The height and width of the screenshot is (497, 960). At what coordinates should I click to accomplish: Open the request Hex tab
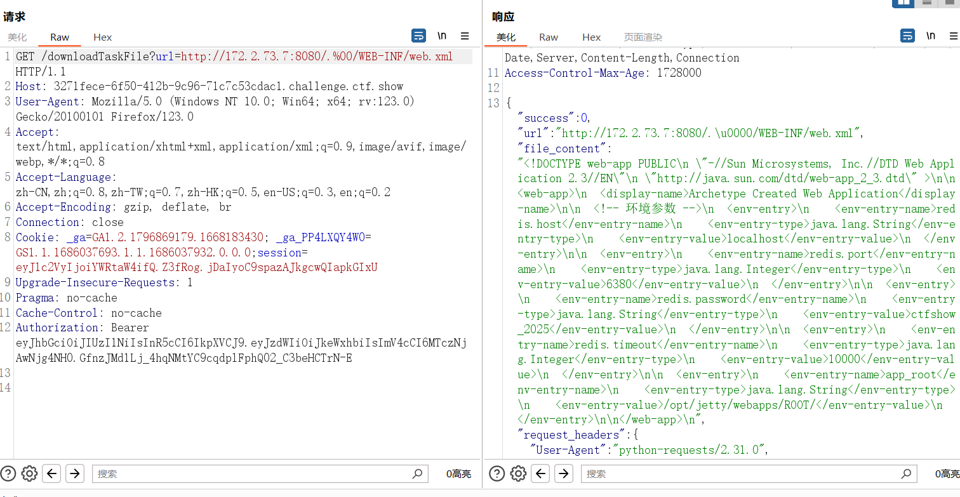102,37
